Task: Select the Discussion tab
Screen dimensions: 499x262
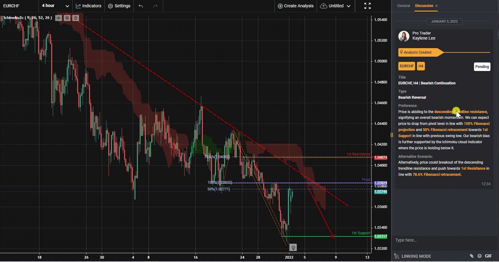Action: tap(424, 6)
